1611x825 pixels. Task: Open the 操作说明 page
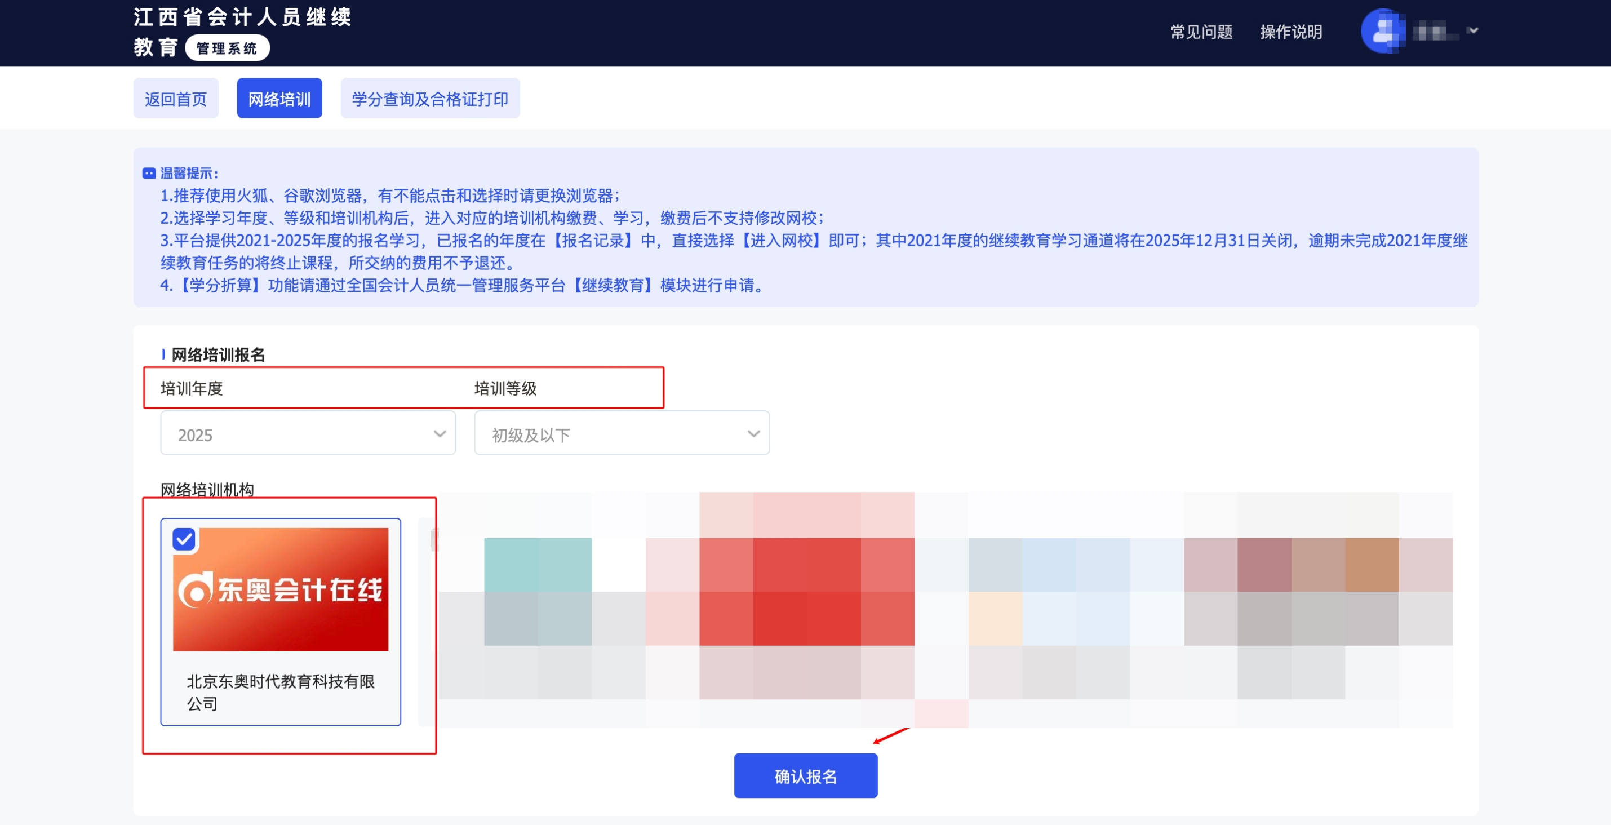pyautogui.click(x=1291, y=32)
